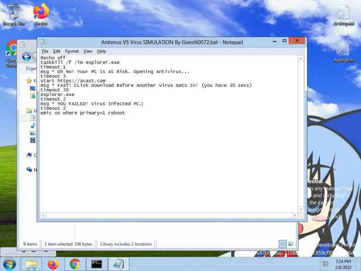Open the View menu in Notepad
This screenshot has height=271, width=361.
point(88,51)
